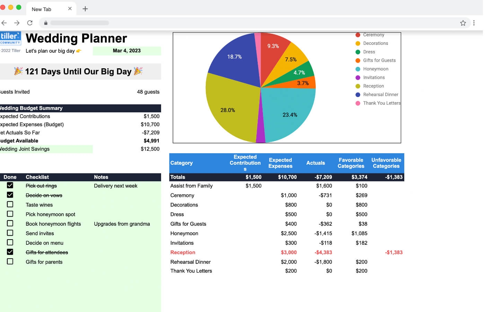This screenshot has height=312, width=485.
Task: Open a new tab with the plus icon
Action: (85, 8)
